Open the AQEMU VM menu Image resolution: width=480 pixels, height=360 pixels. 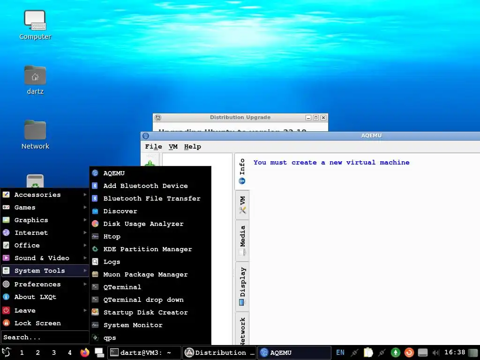click(x=173, y=147)
